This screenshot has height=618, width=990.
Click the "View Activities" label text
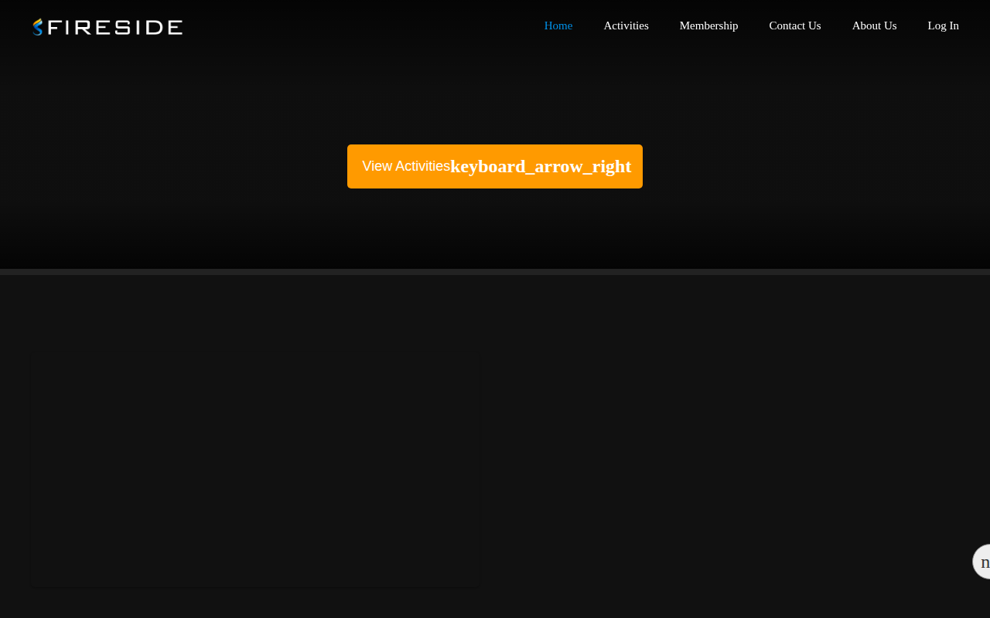406,166
